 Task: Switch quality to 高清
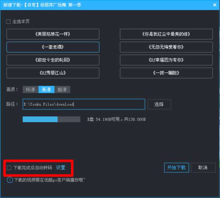(x=46, y=89)
